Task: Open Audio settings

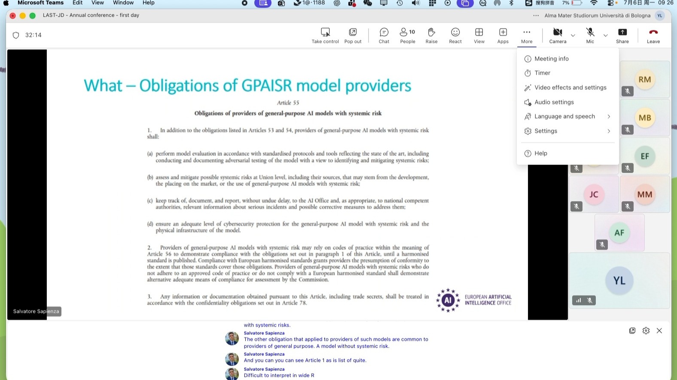Action: (x=567, y=102)
